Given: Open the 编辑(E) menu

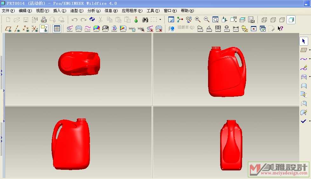Looking at the screenshot, I should 25,11.
